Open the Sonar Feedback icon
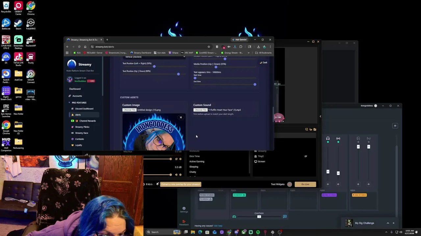The image size is (421, 236). (184, 221)
